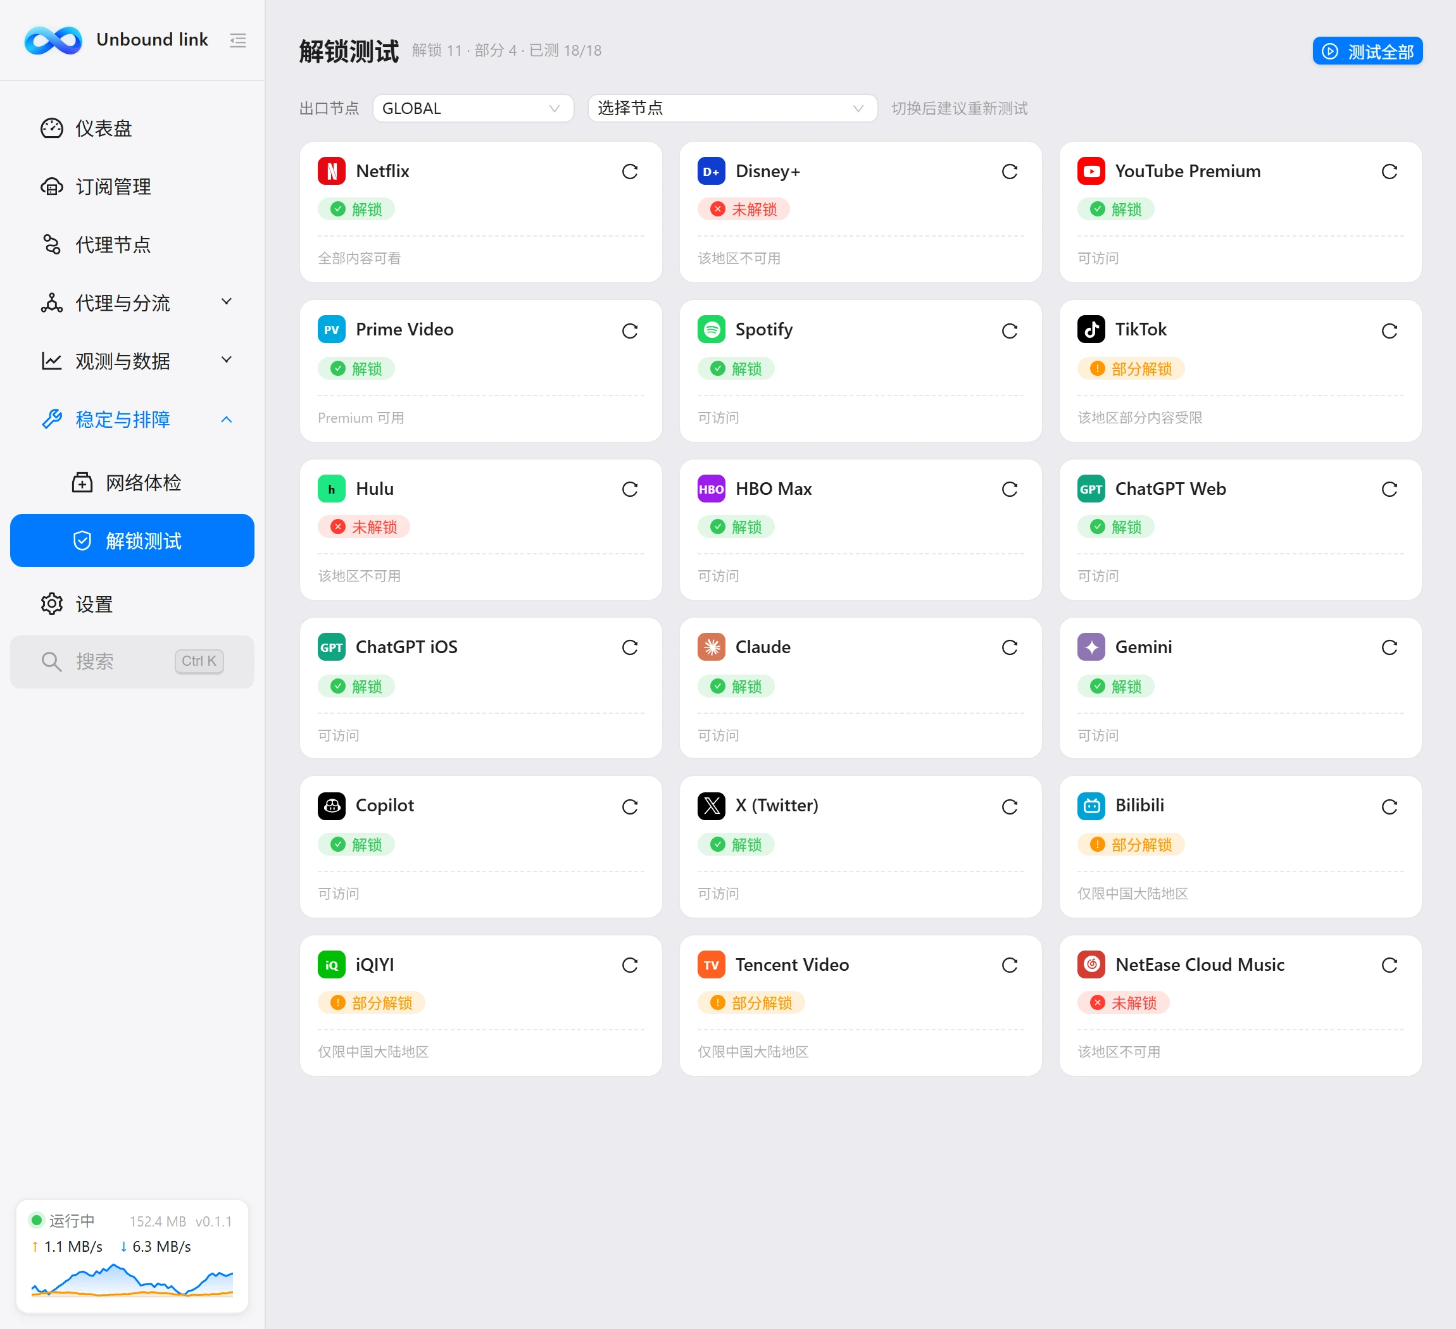This screenshot has width=1456, height=1329.
Task: Refresh the iQIYI test result
Action: tap(630, 965)
